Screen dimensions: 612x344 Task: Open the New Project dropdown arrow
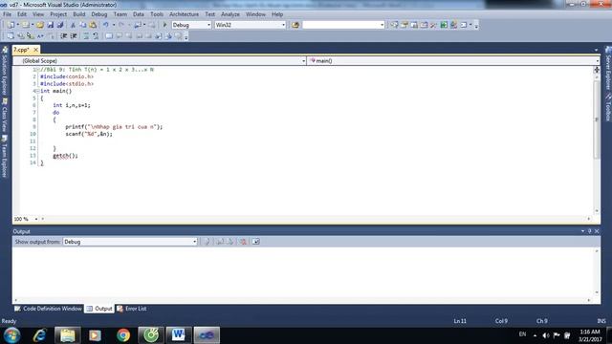coord(18,25)
